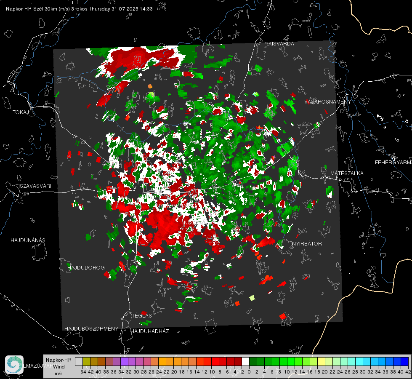Click road number 35 at lower left

[5, 297]
